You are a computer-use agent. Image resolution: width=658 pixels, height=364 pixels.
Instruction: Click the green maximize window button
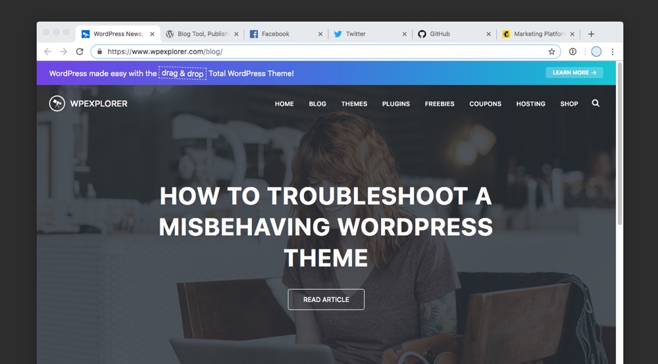[66, 32]
